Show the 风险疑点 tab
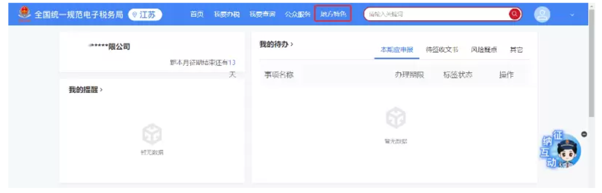This screenshot has height=193, width=602. pos(484,50)
